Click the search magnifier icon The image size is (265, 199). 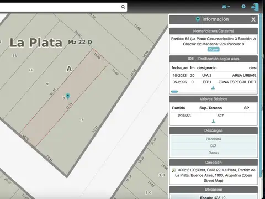click(x=123, y=7)
